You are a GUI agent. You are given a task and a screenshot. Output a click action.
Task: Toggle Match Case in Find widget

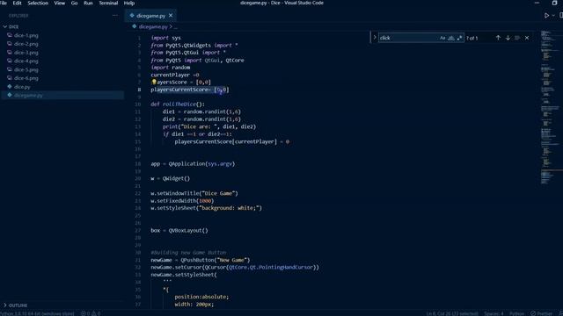tap(442, 38)
